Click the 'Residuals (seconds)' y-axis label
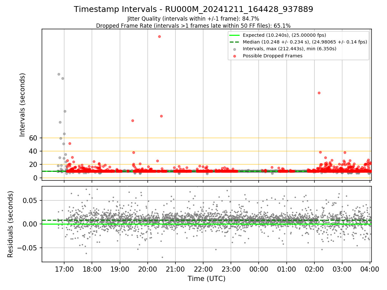Image resolution: width=387 pixels, height=290 pixels. [11, 224]
